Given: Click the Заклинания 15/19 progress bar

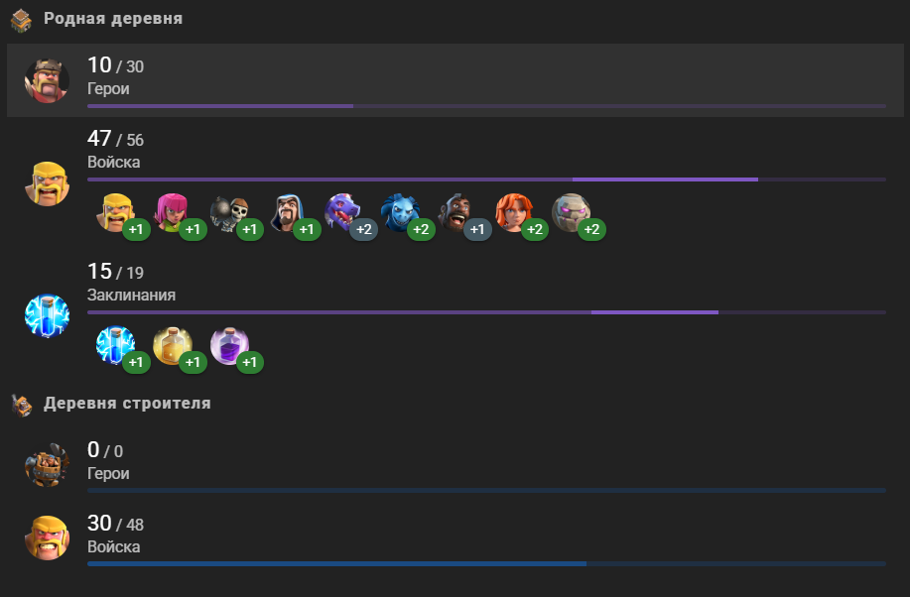Looking at the screenshot, I should tap(486, 312).
